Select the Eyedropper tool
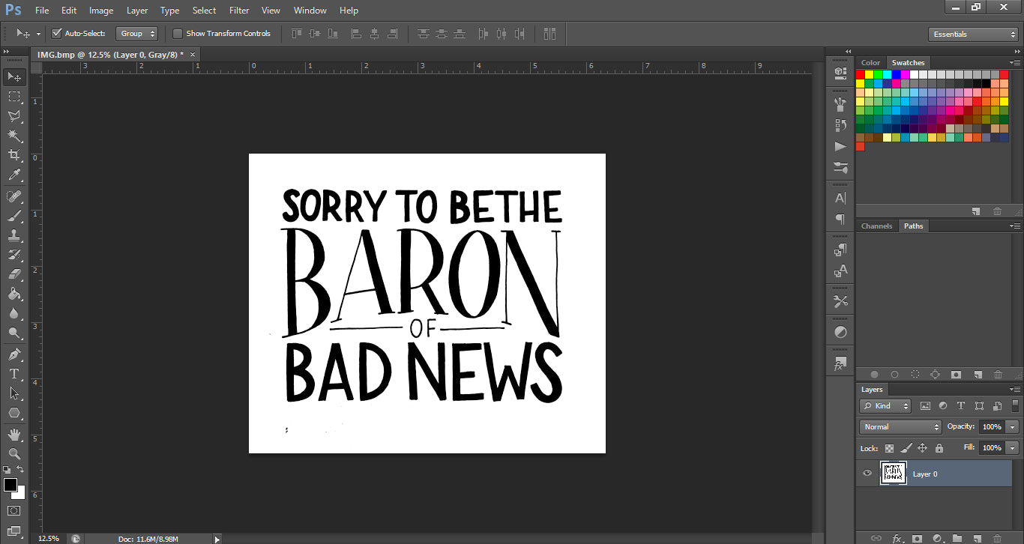1024x544 pixels. click(x=14, y=175)
